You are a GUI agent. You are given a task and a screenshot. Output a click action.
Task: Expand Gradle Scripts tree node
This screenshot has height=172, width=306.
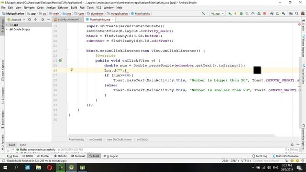click(7, 29)
